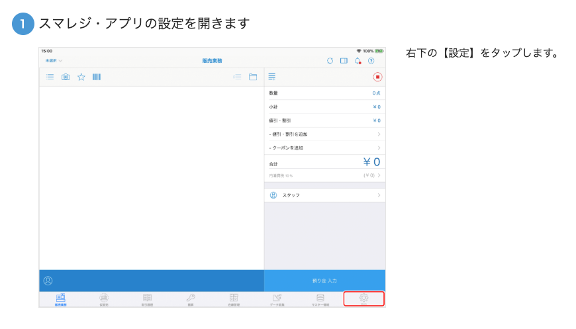Open the list view icon
Viewport: 576px width, 329px height.
50,77
